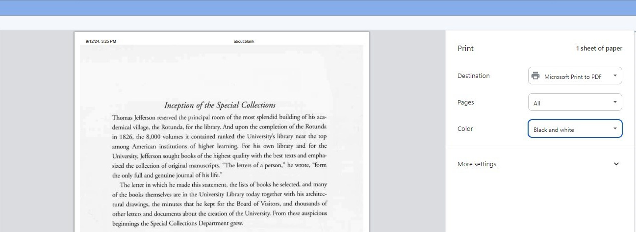Click the paragraph starting 'The letter in which'
636x232 pixels.
point(219,204)
